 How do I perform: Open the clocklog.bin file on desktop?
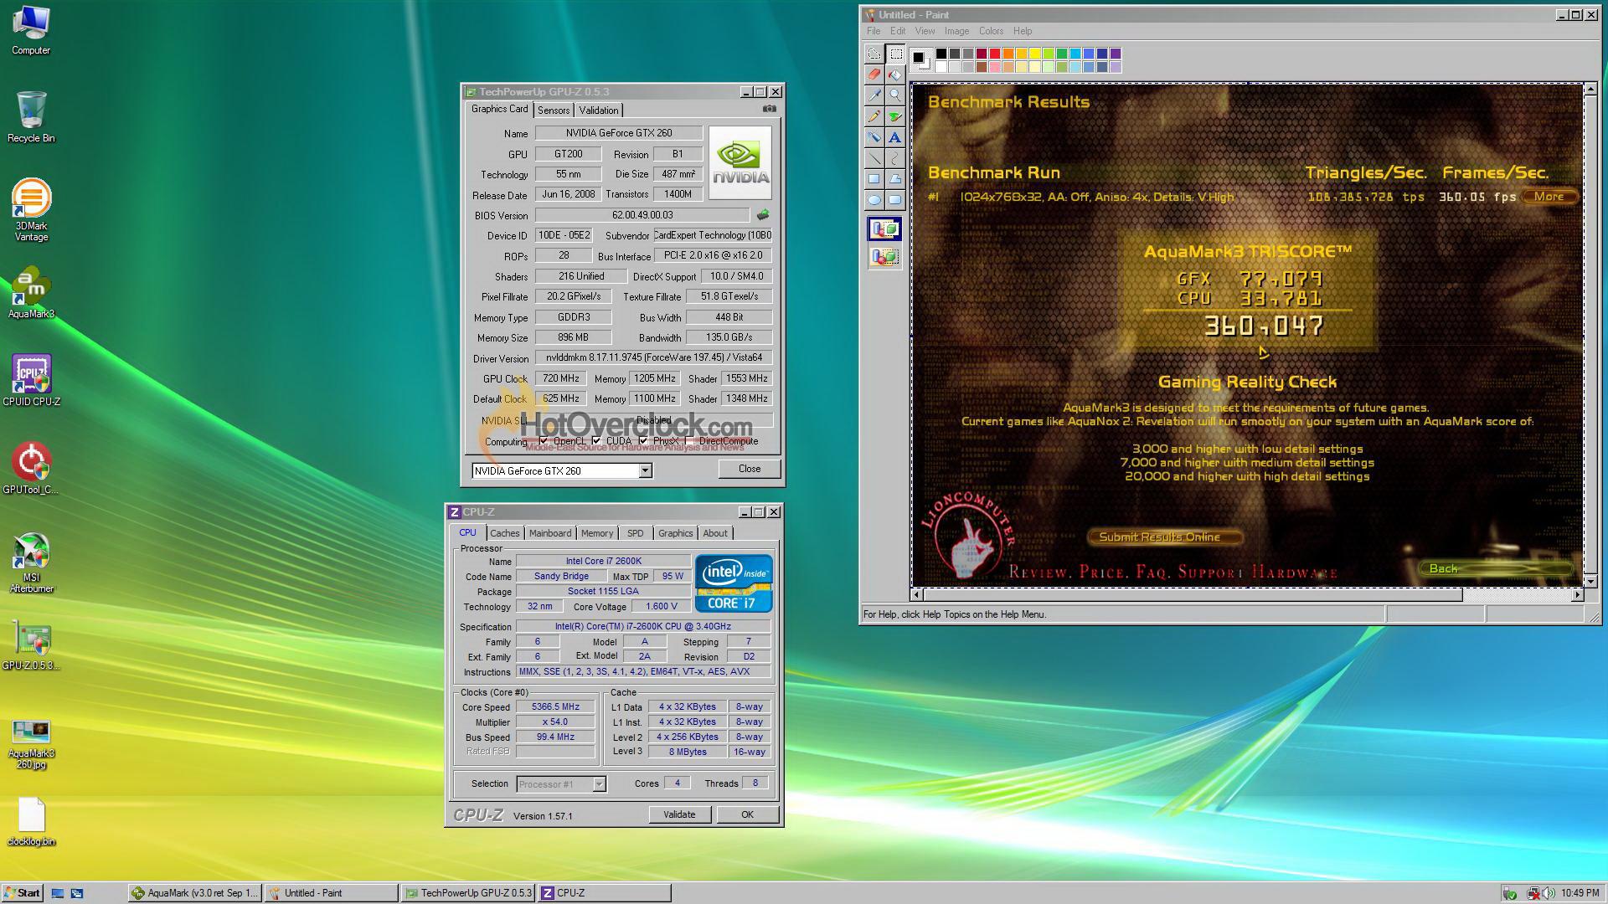[31, 822]
